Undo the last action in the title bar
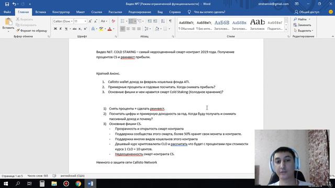 pos(14,4)
